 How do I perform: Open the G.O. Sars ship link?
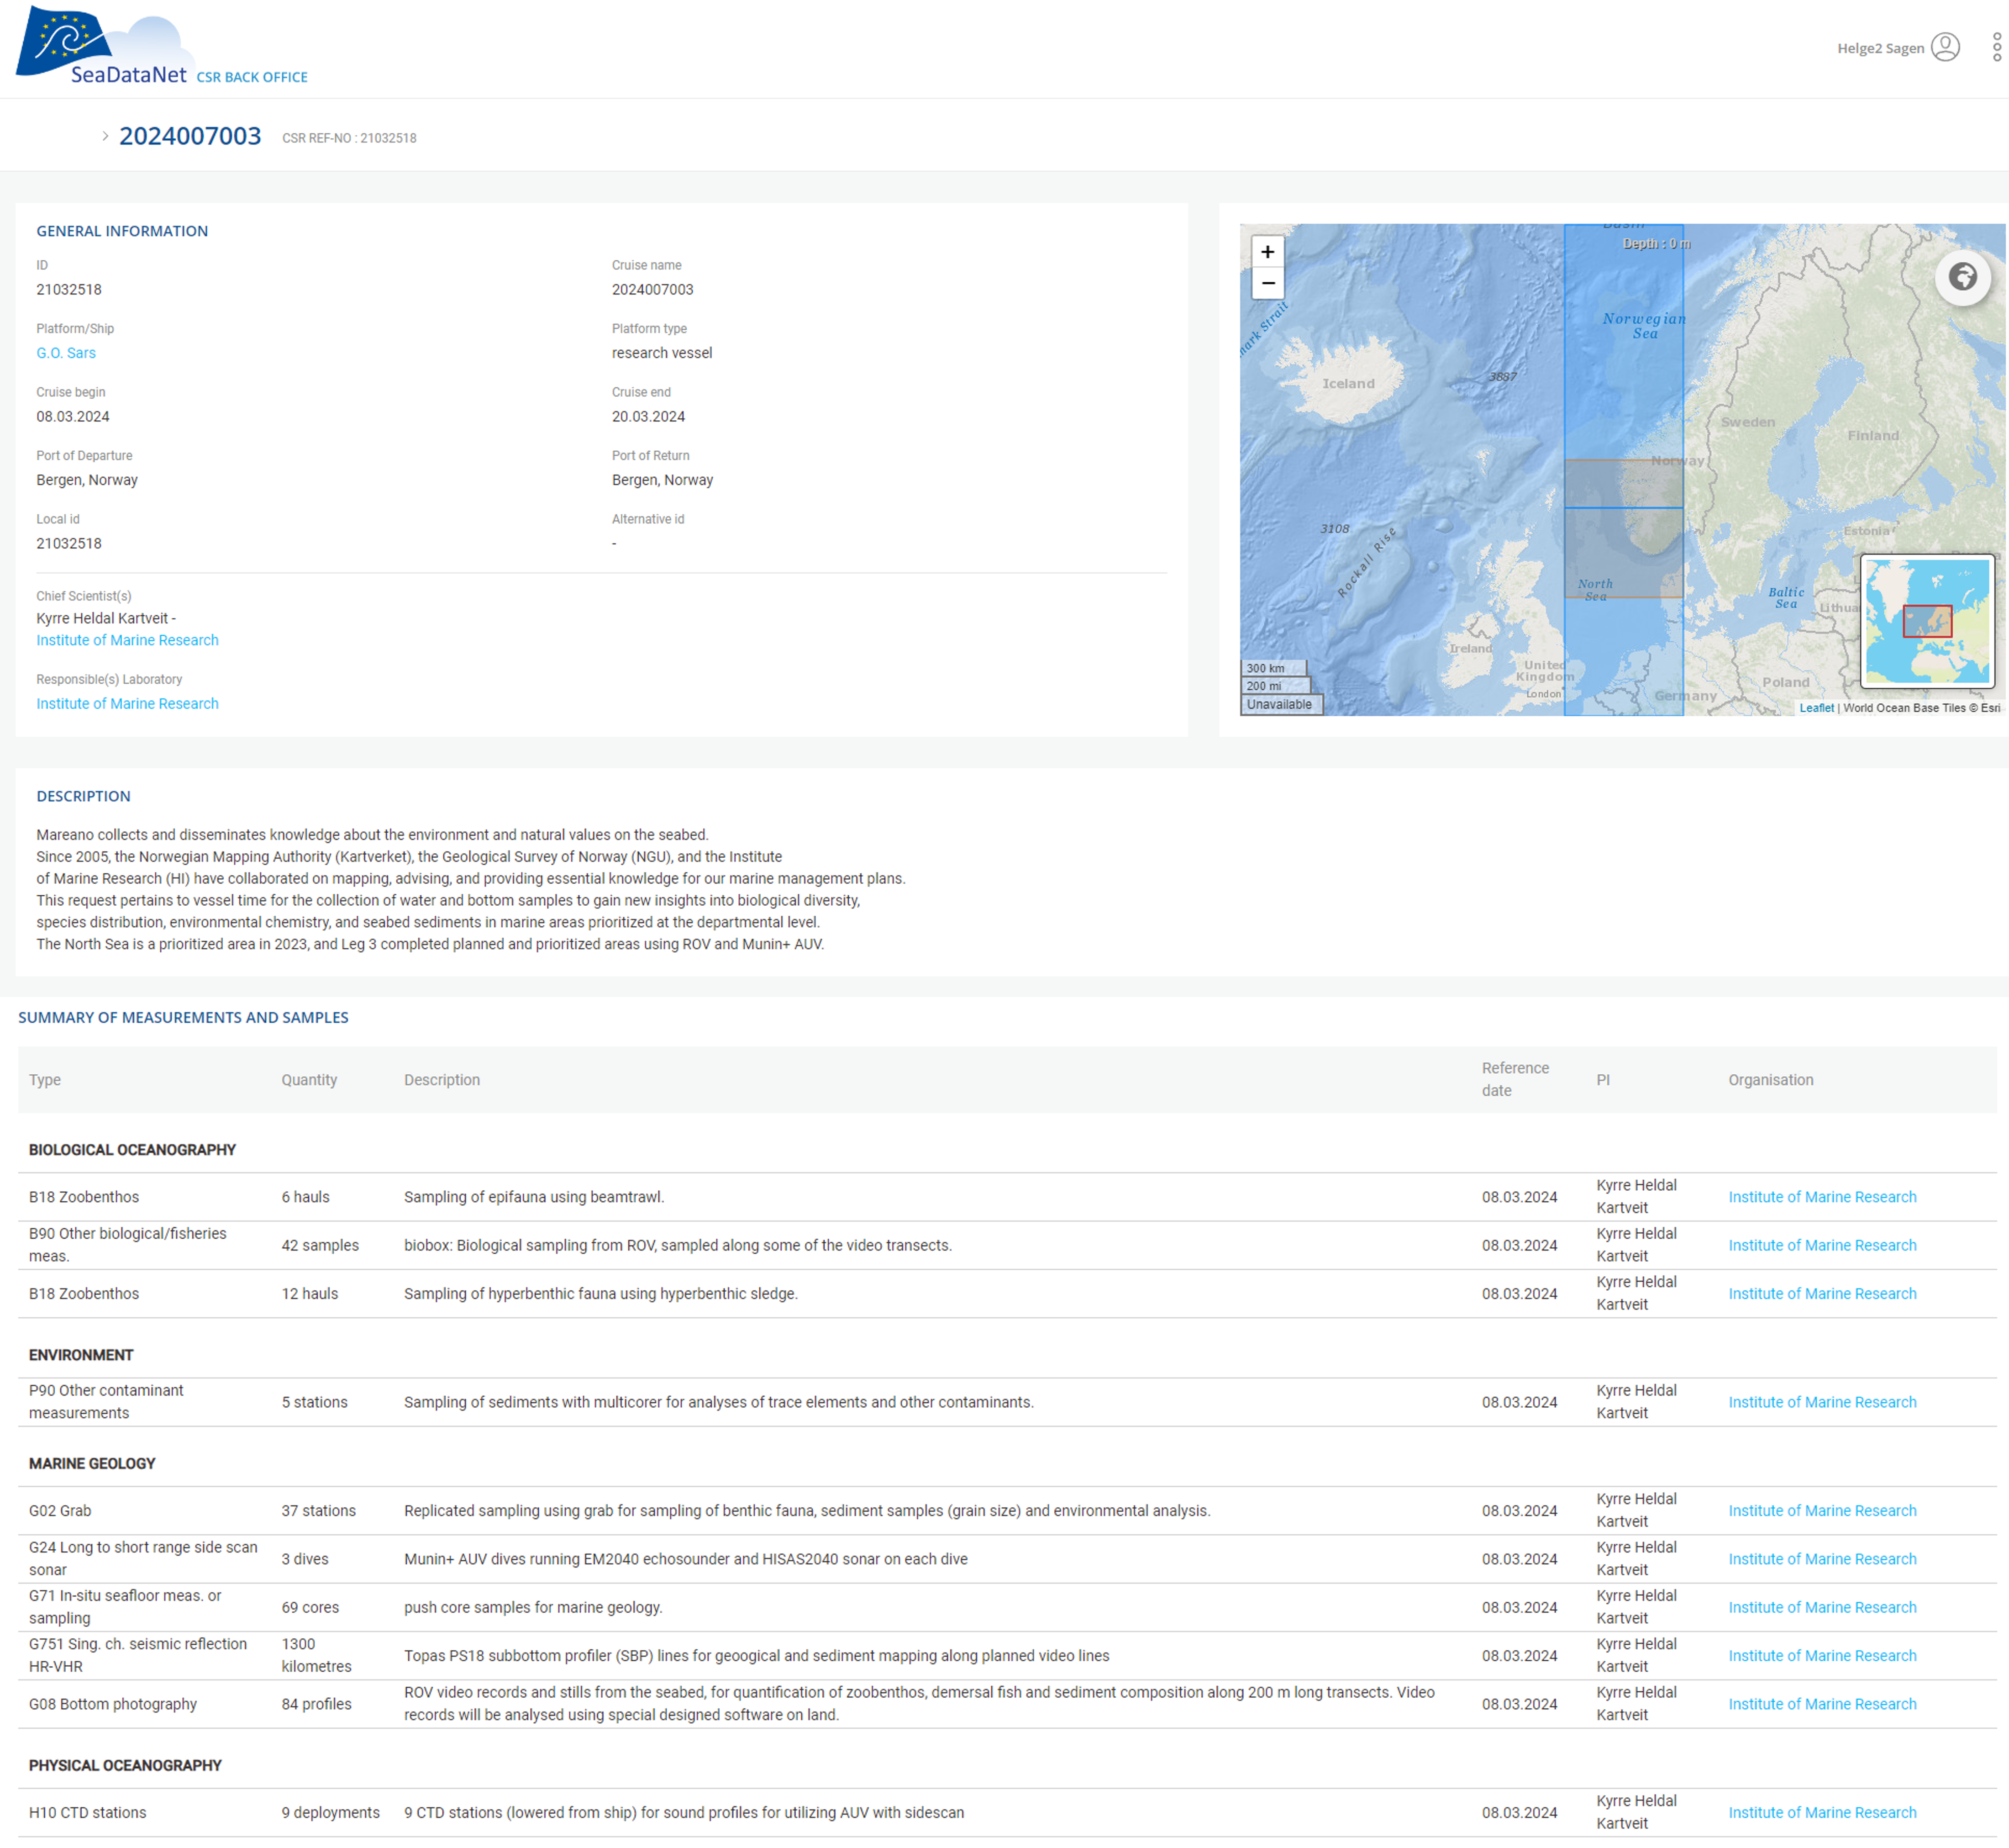[x=66, y=353]
